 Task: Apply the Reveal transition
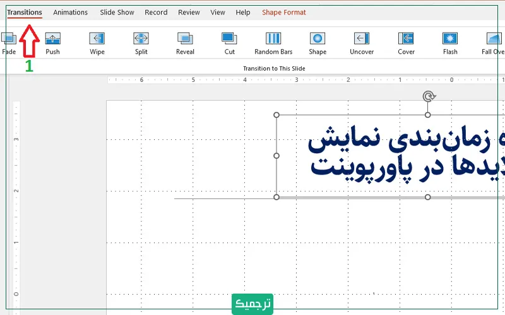(185, 43)
